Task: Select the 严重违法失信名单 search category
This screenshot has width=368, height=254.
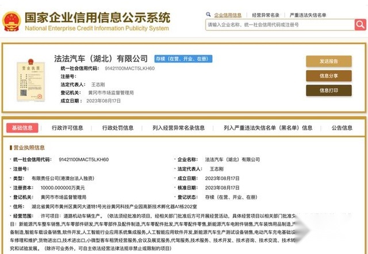Action: click(x=308, y=15)
